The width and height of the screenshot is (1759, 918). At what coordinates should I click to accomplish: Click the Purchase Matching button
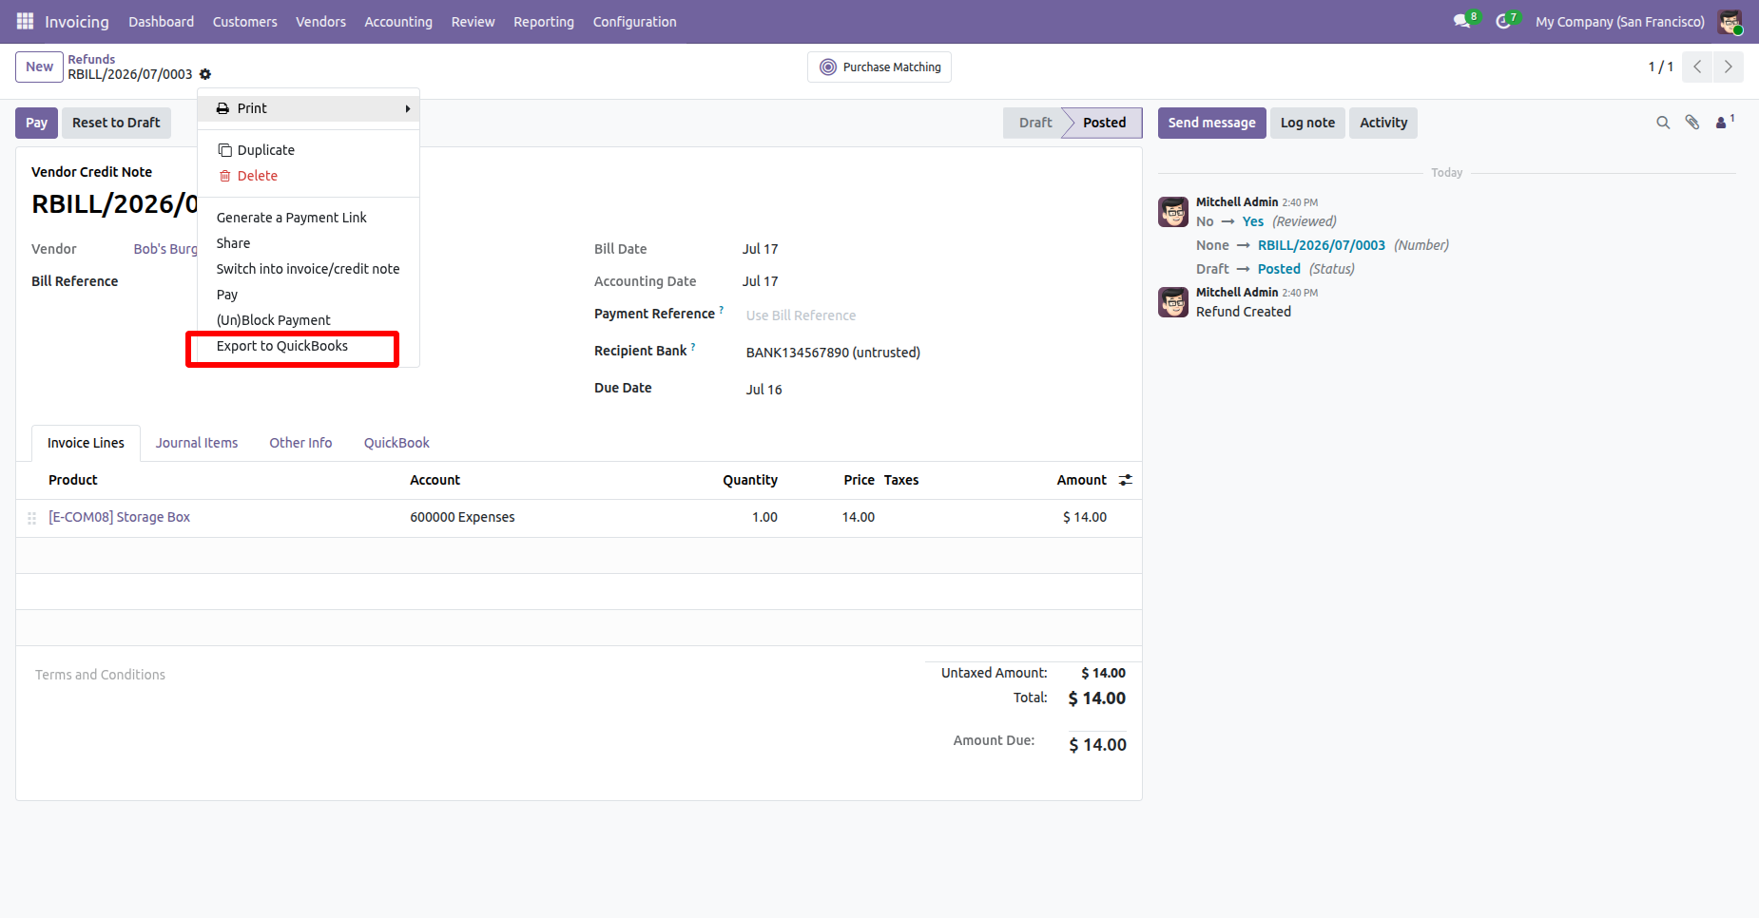879,67
